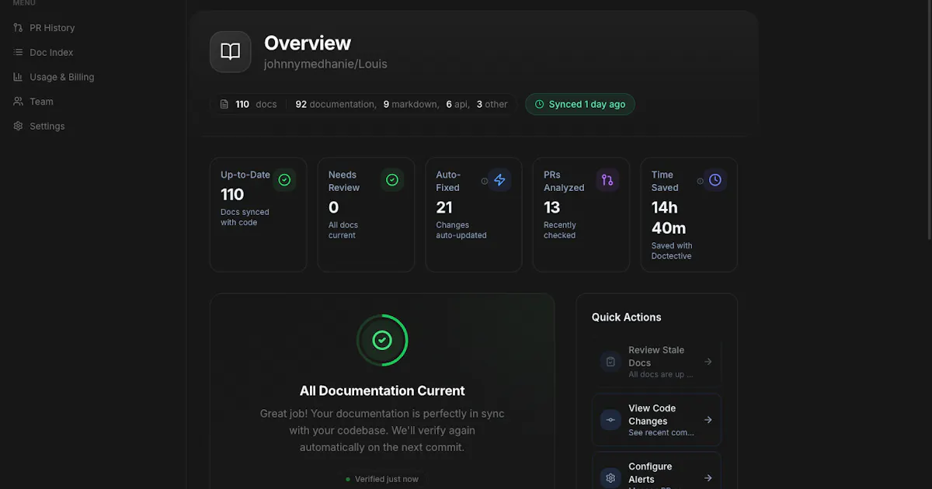Click the PRs Analyzed pull request icon
Image resolution: width=932 pixels, height=489 pixels.
tap(607, 180)
